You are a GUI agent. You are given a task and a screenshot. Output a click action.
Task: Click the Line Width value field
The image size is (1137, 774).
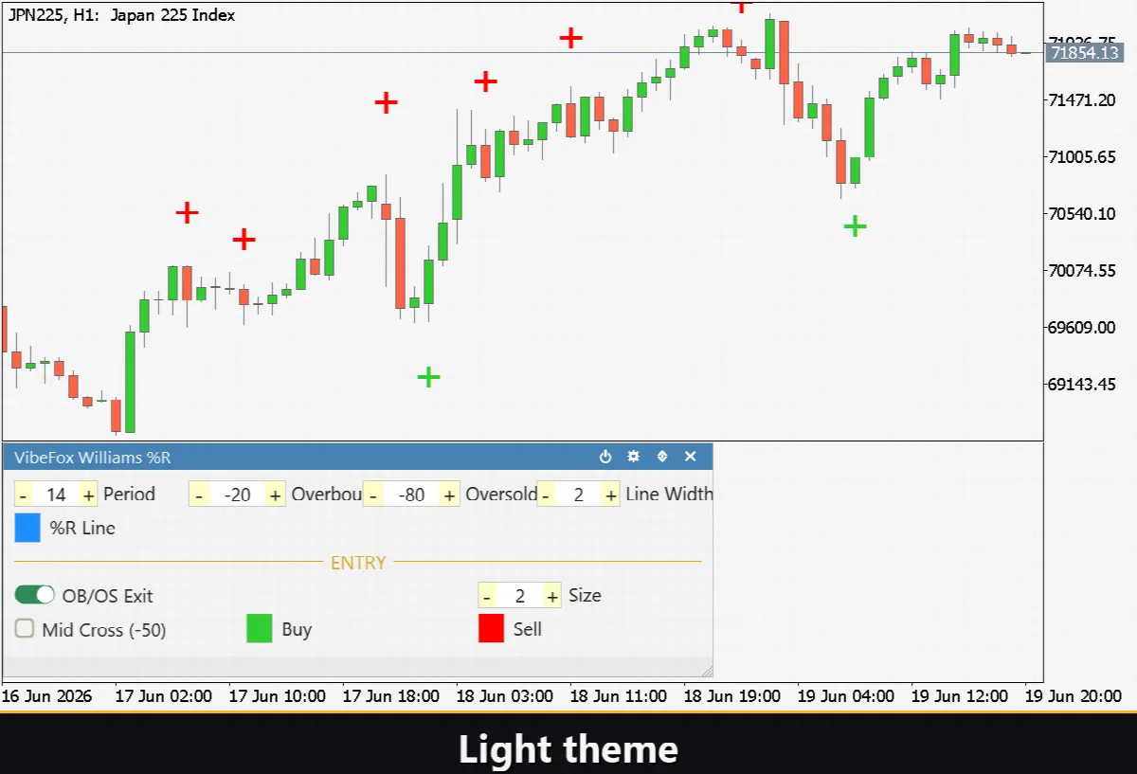tap(578, 494)
